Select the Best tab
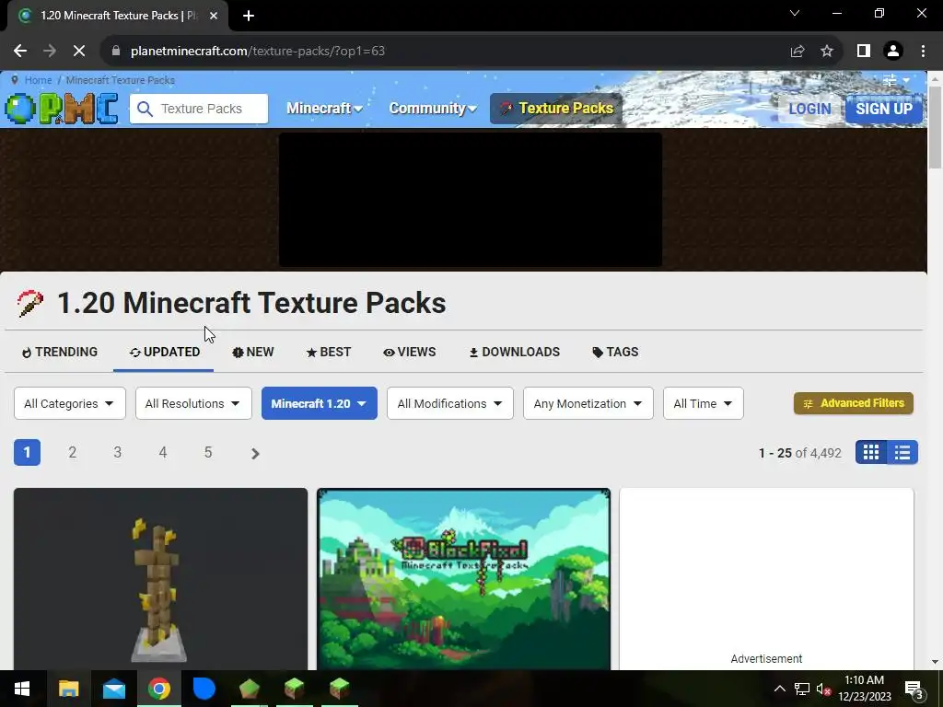Screen dimensions: 943x707 tap(329, 353)
